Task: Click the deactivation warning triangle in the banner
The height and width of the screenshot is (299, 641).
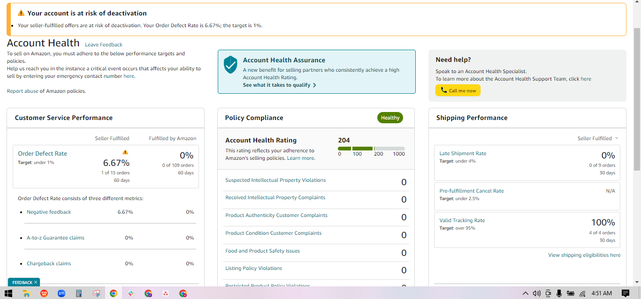Action: click(21, 13)
